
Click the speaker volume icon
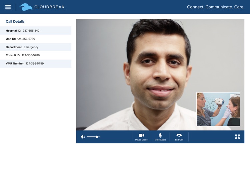point(83,137)
